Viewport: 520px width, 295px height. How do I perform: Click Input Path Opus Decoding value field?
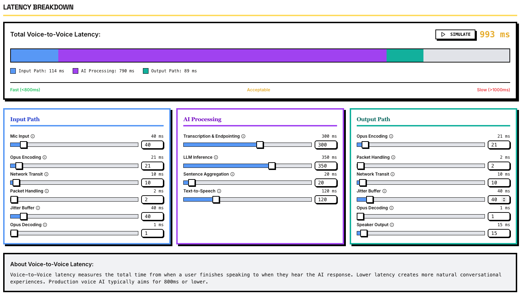pos(152,233)
